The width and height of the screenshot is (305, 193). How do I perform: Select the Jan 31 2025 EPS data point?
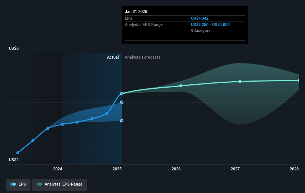[x=122, y=94]
